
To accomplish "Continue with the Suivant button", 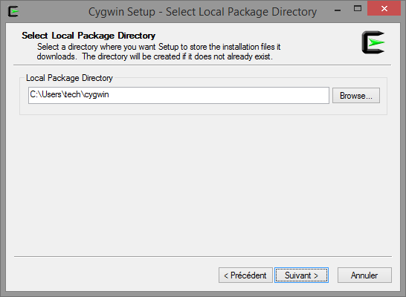I will (x=301, y=275).
